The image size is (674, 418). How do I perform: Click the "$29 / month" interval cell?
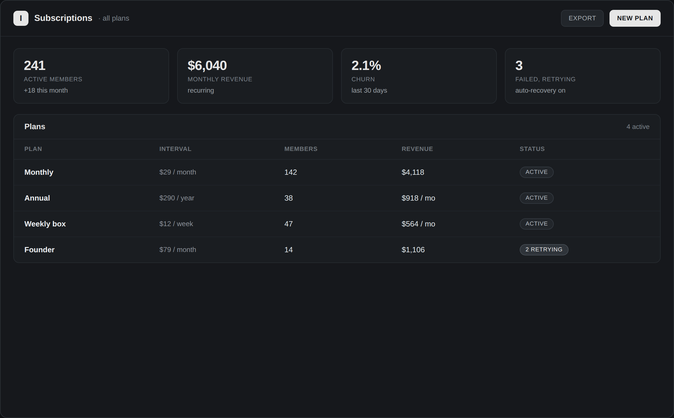(x=178, y=172)
